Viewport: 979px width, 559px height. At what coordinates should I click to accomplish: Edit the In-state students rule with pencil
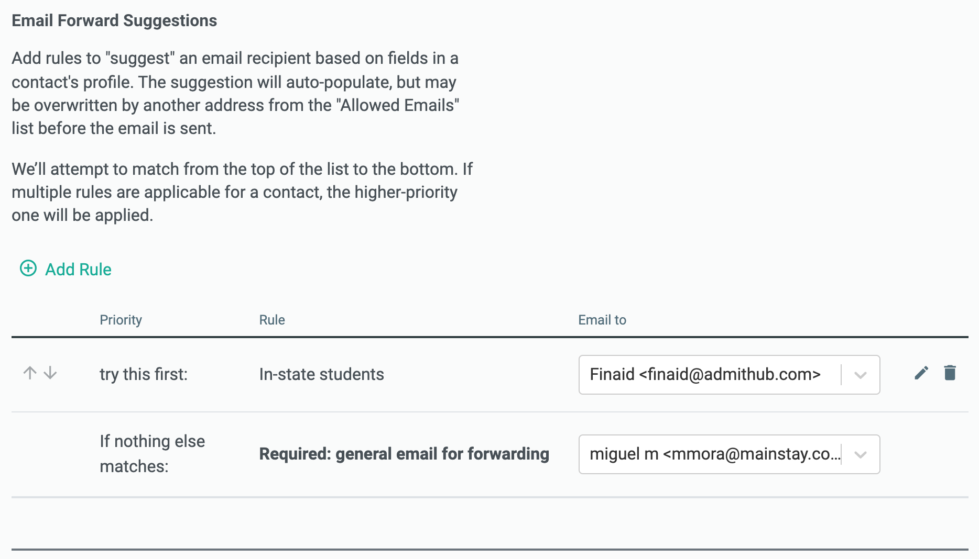point(921,373)
